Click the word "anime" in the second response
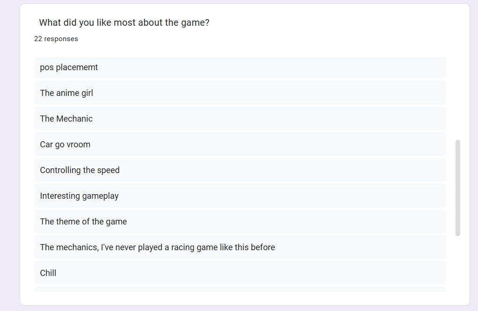This screenshot has width=478, height=311. click(68, 93)
